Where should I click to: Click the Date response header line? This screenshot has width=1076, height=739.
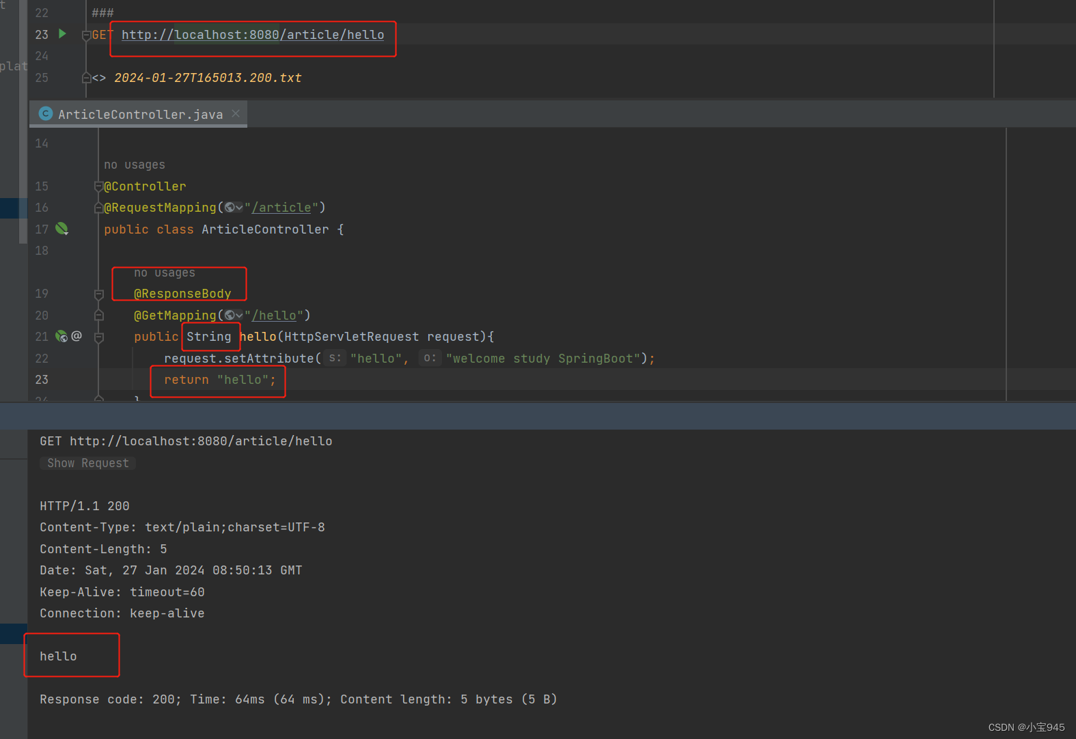[171, 570]
